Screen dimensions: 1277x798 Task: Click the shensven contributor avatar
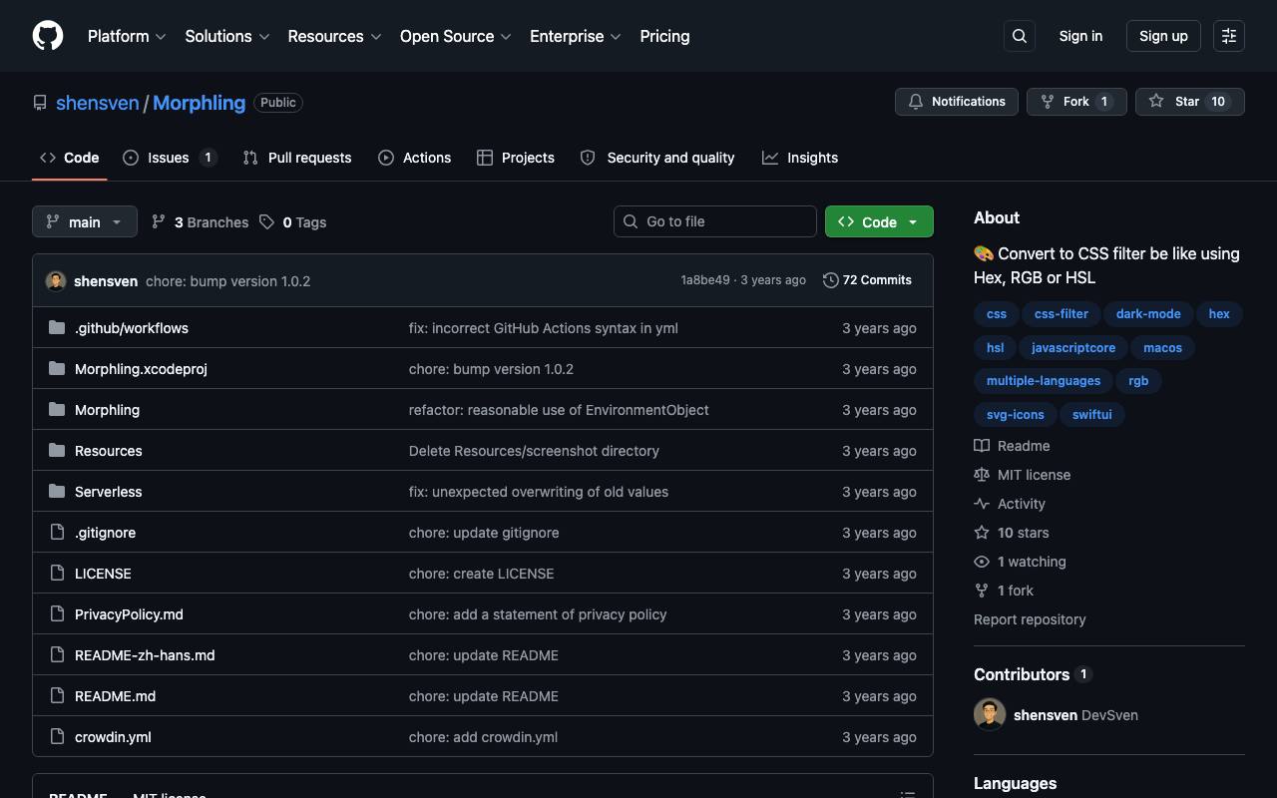tap(990, 715)
